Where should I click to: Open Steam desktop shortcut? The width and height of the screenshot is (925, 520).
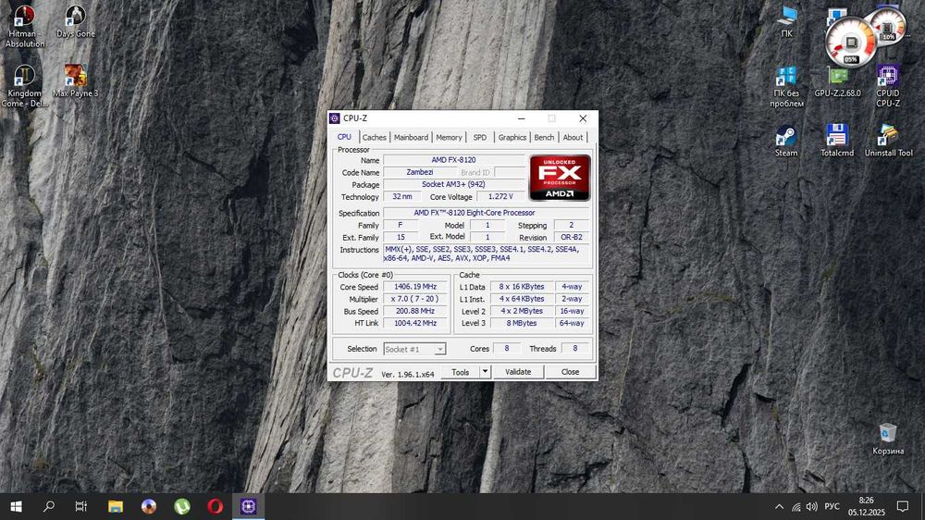(x=785, y=141)
